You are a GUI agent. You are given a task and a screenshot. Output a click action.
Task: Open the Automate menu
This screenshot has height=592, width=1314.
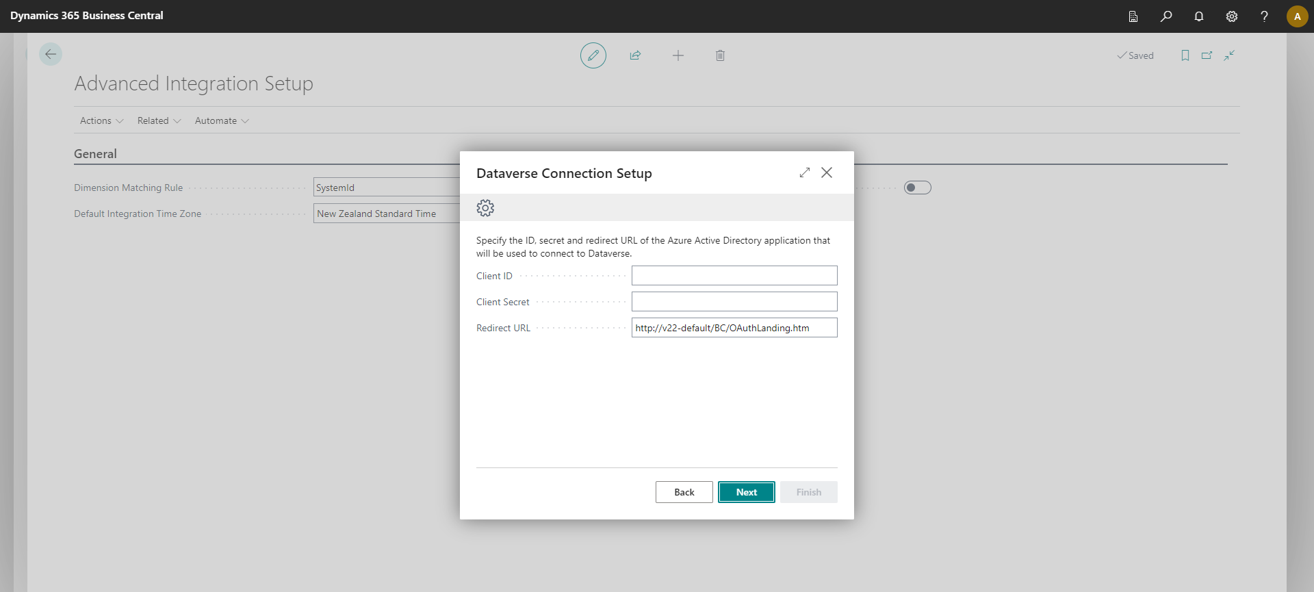222,120
